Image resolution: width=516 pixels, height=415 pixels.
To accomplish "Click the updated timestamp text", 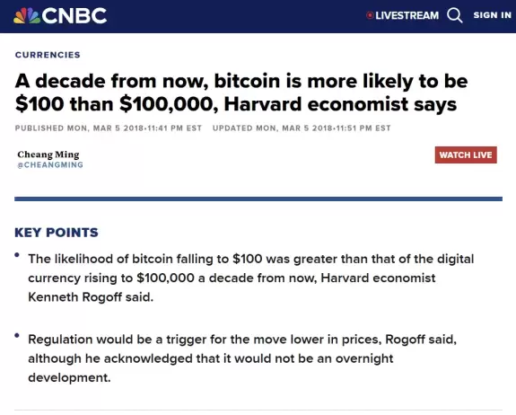I will point(302,128).
